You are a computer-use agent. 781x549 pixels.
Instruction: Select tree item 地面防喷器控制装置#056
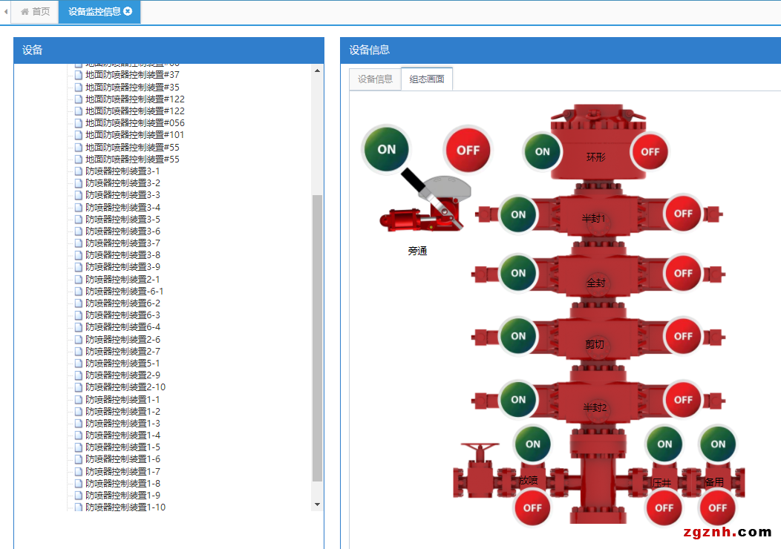(x=135, y=123)
